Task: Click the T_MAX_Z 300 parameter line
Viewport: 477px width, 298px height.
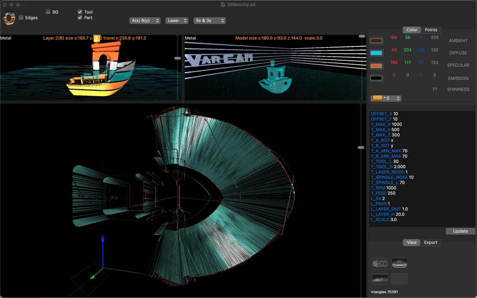Action: (x=386, y=135)
